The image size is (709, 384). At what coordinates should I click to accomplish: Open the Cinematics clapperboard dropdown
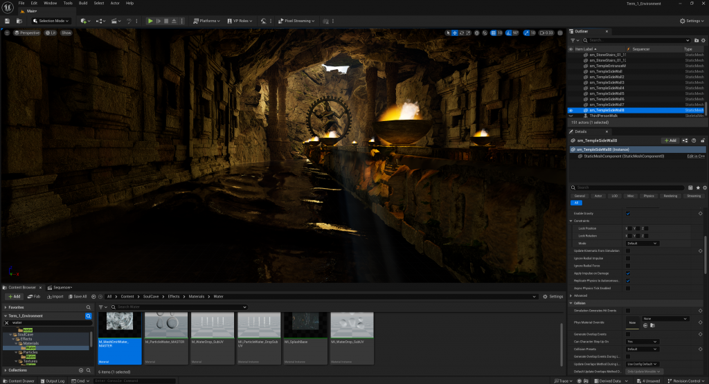click(x=116, y=21)
